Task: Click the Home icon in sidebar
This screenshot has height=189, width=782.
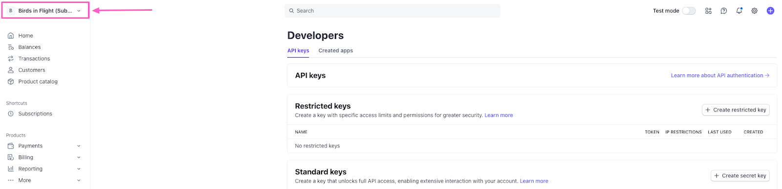Action: 11,36
